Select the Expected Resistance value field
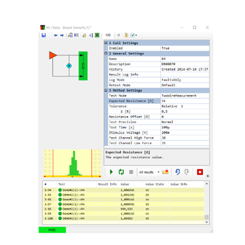The height and width of the screenshot is (245, 245). 185,101
